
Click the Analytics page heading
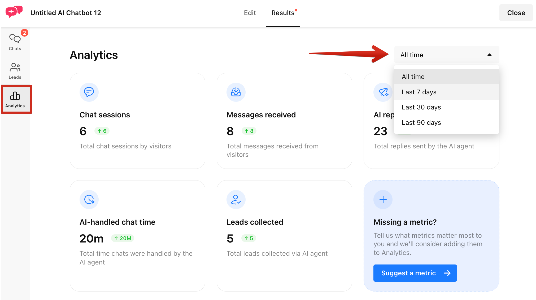[x=94, y=55]
